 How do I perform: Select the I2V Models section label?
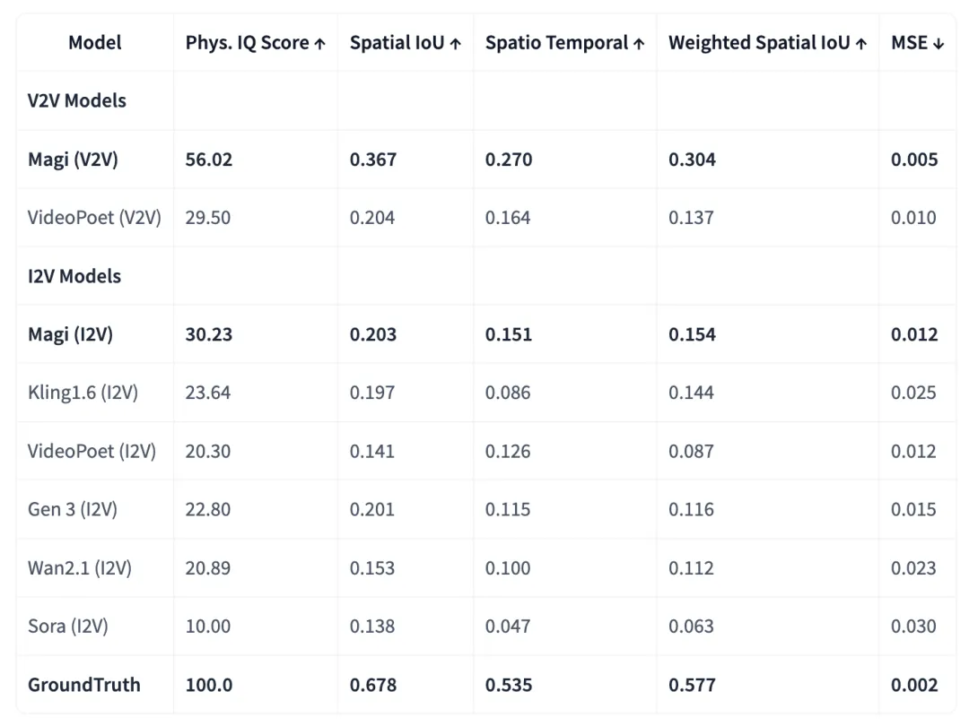point(74,276)
